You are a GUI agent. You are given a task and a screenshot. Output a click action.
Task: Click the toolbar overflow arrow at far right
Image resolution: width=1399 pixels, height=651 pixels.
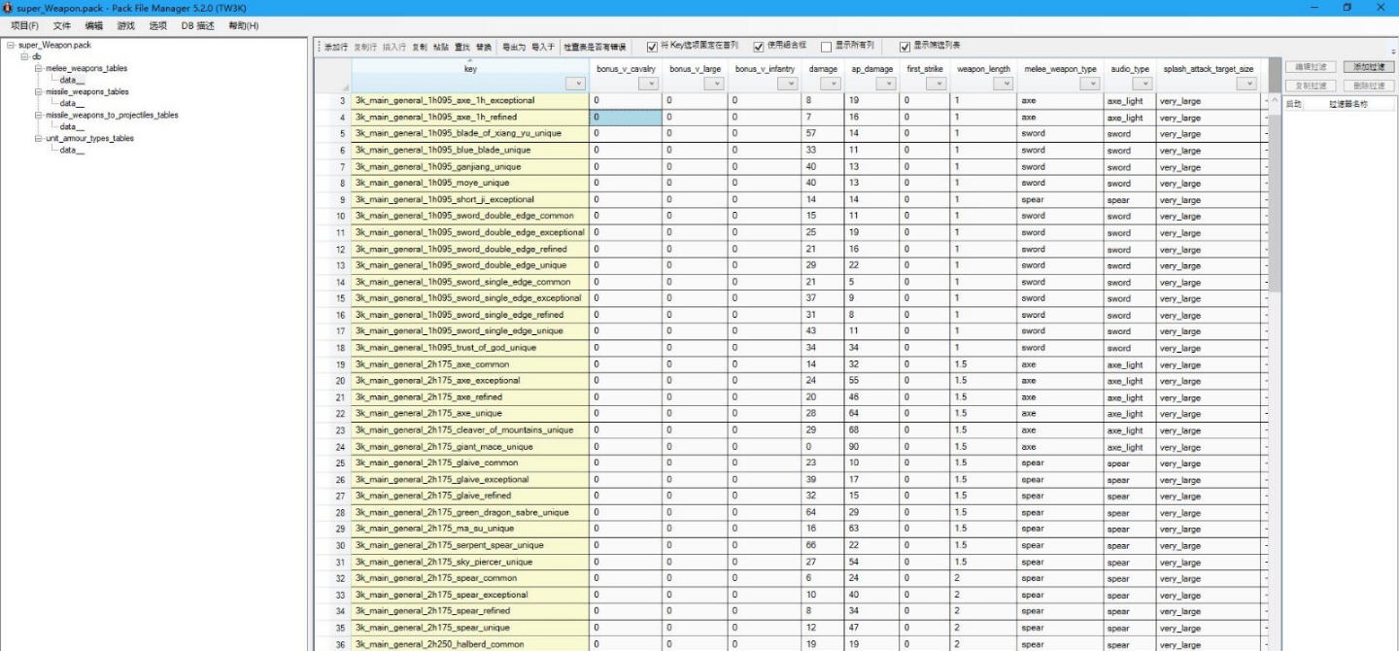[x=1392, y=51]
